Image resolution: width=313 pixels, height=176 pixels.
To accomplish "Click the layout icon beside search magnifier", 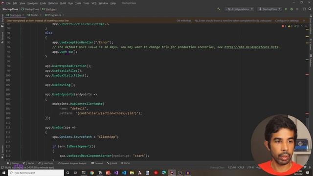I will point(304,9).
